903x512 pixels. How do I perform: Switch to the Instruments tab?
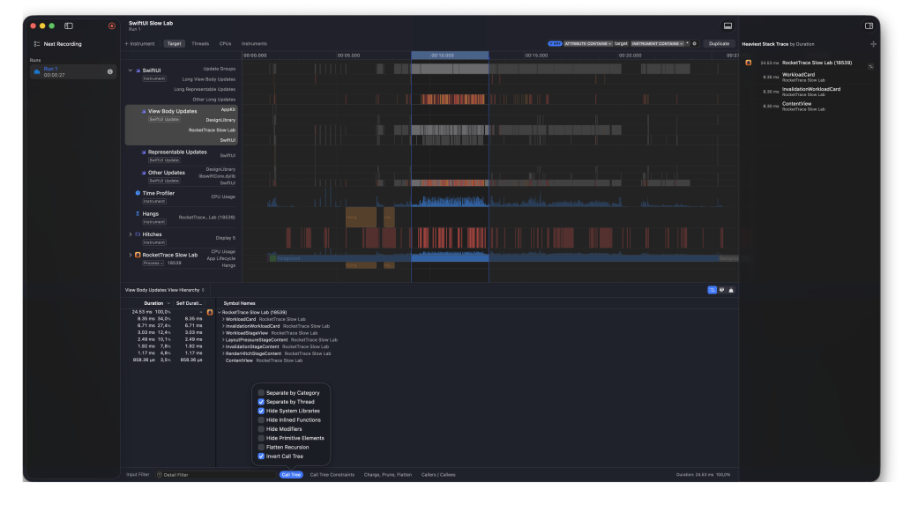tap(254, 44)
